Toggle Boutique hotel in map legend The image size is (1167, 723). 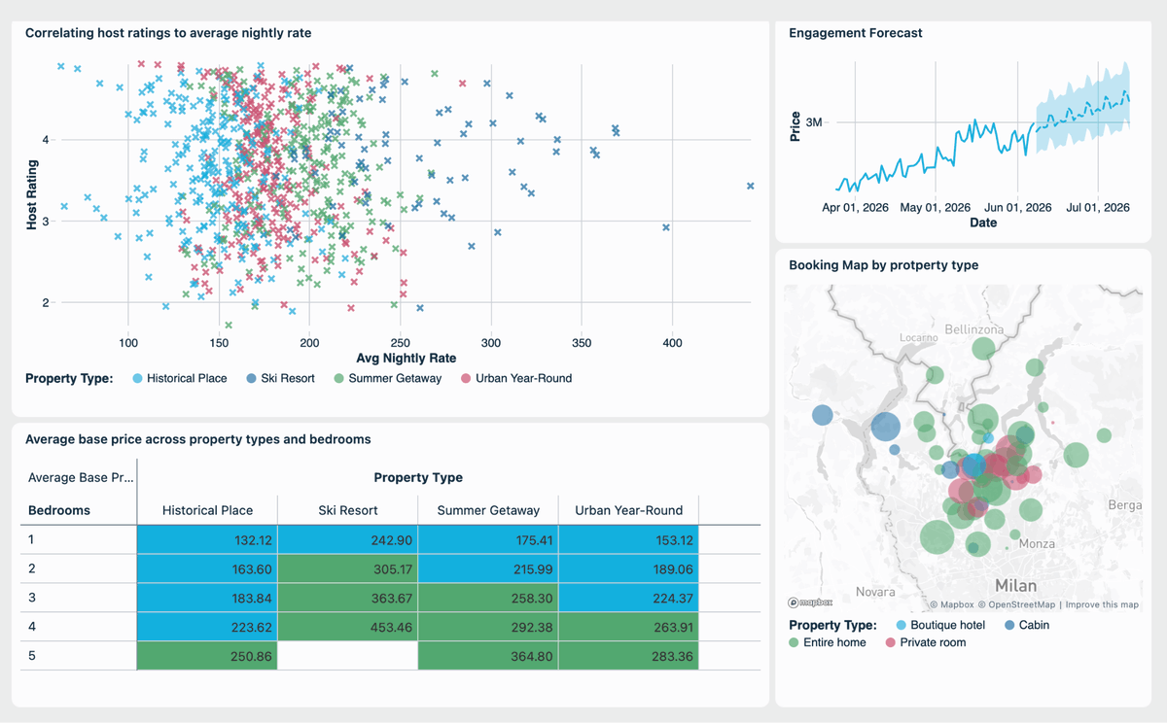[942, 625]
